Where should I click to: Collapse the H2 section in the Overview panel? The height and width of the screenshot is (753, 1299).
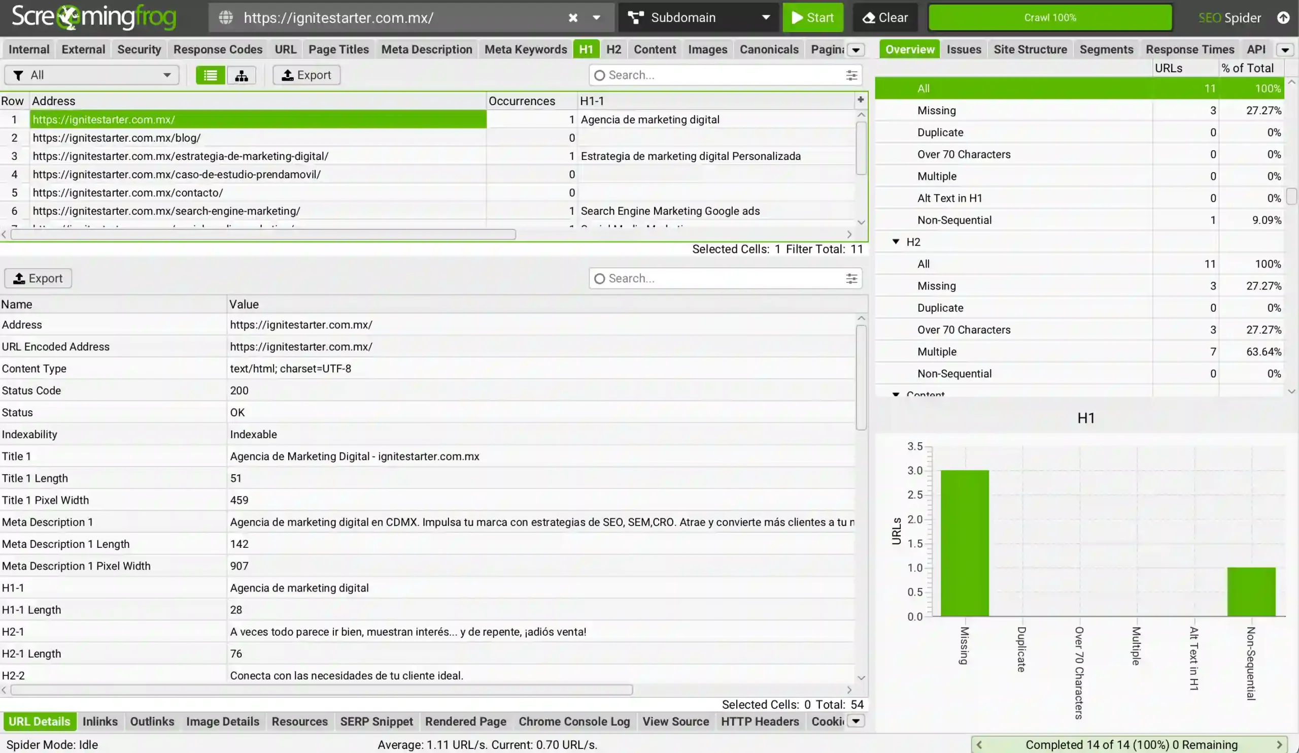[x=896, y=241]
